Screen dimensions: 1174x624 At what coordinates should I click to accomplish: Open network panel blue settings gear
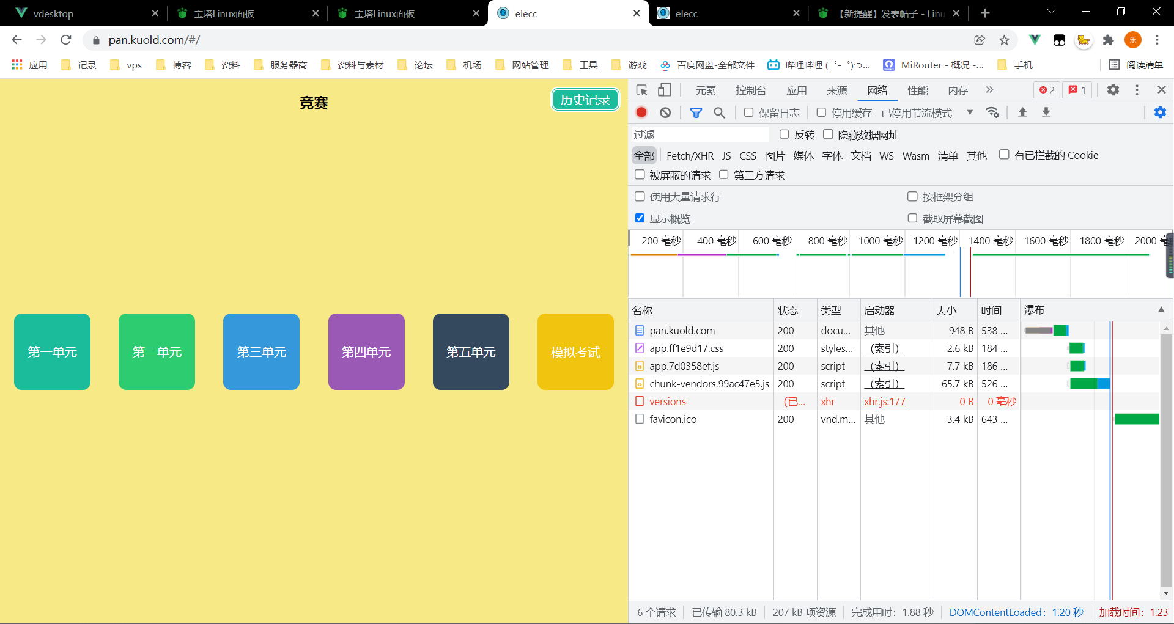click(1160, 112)
